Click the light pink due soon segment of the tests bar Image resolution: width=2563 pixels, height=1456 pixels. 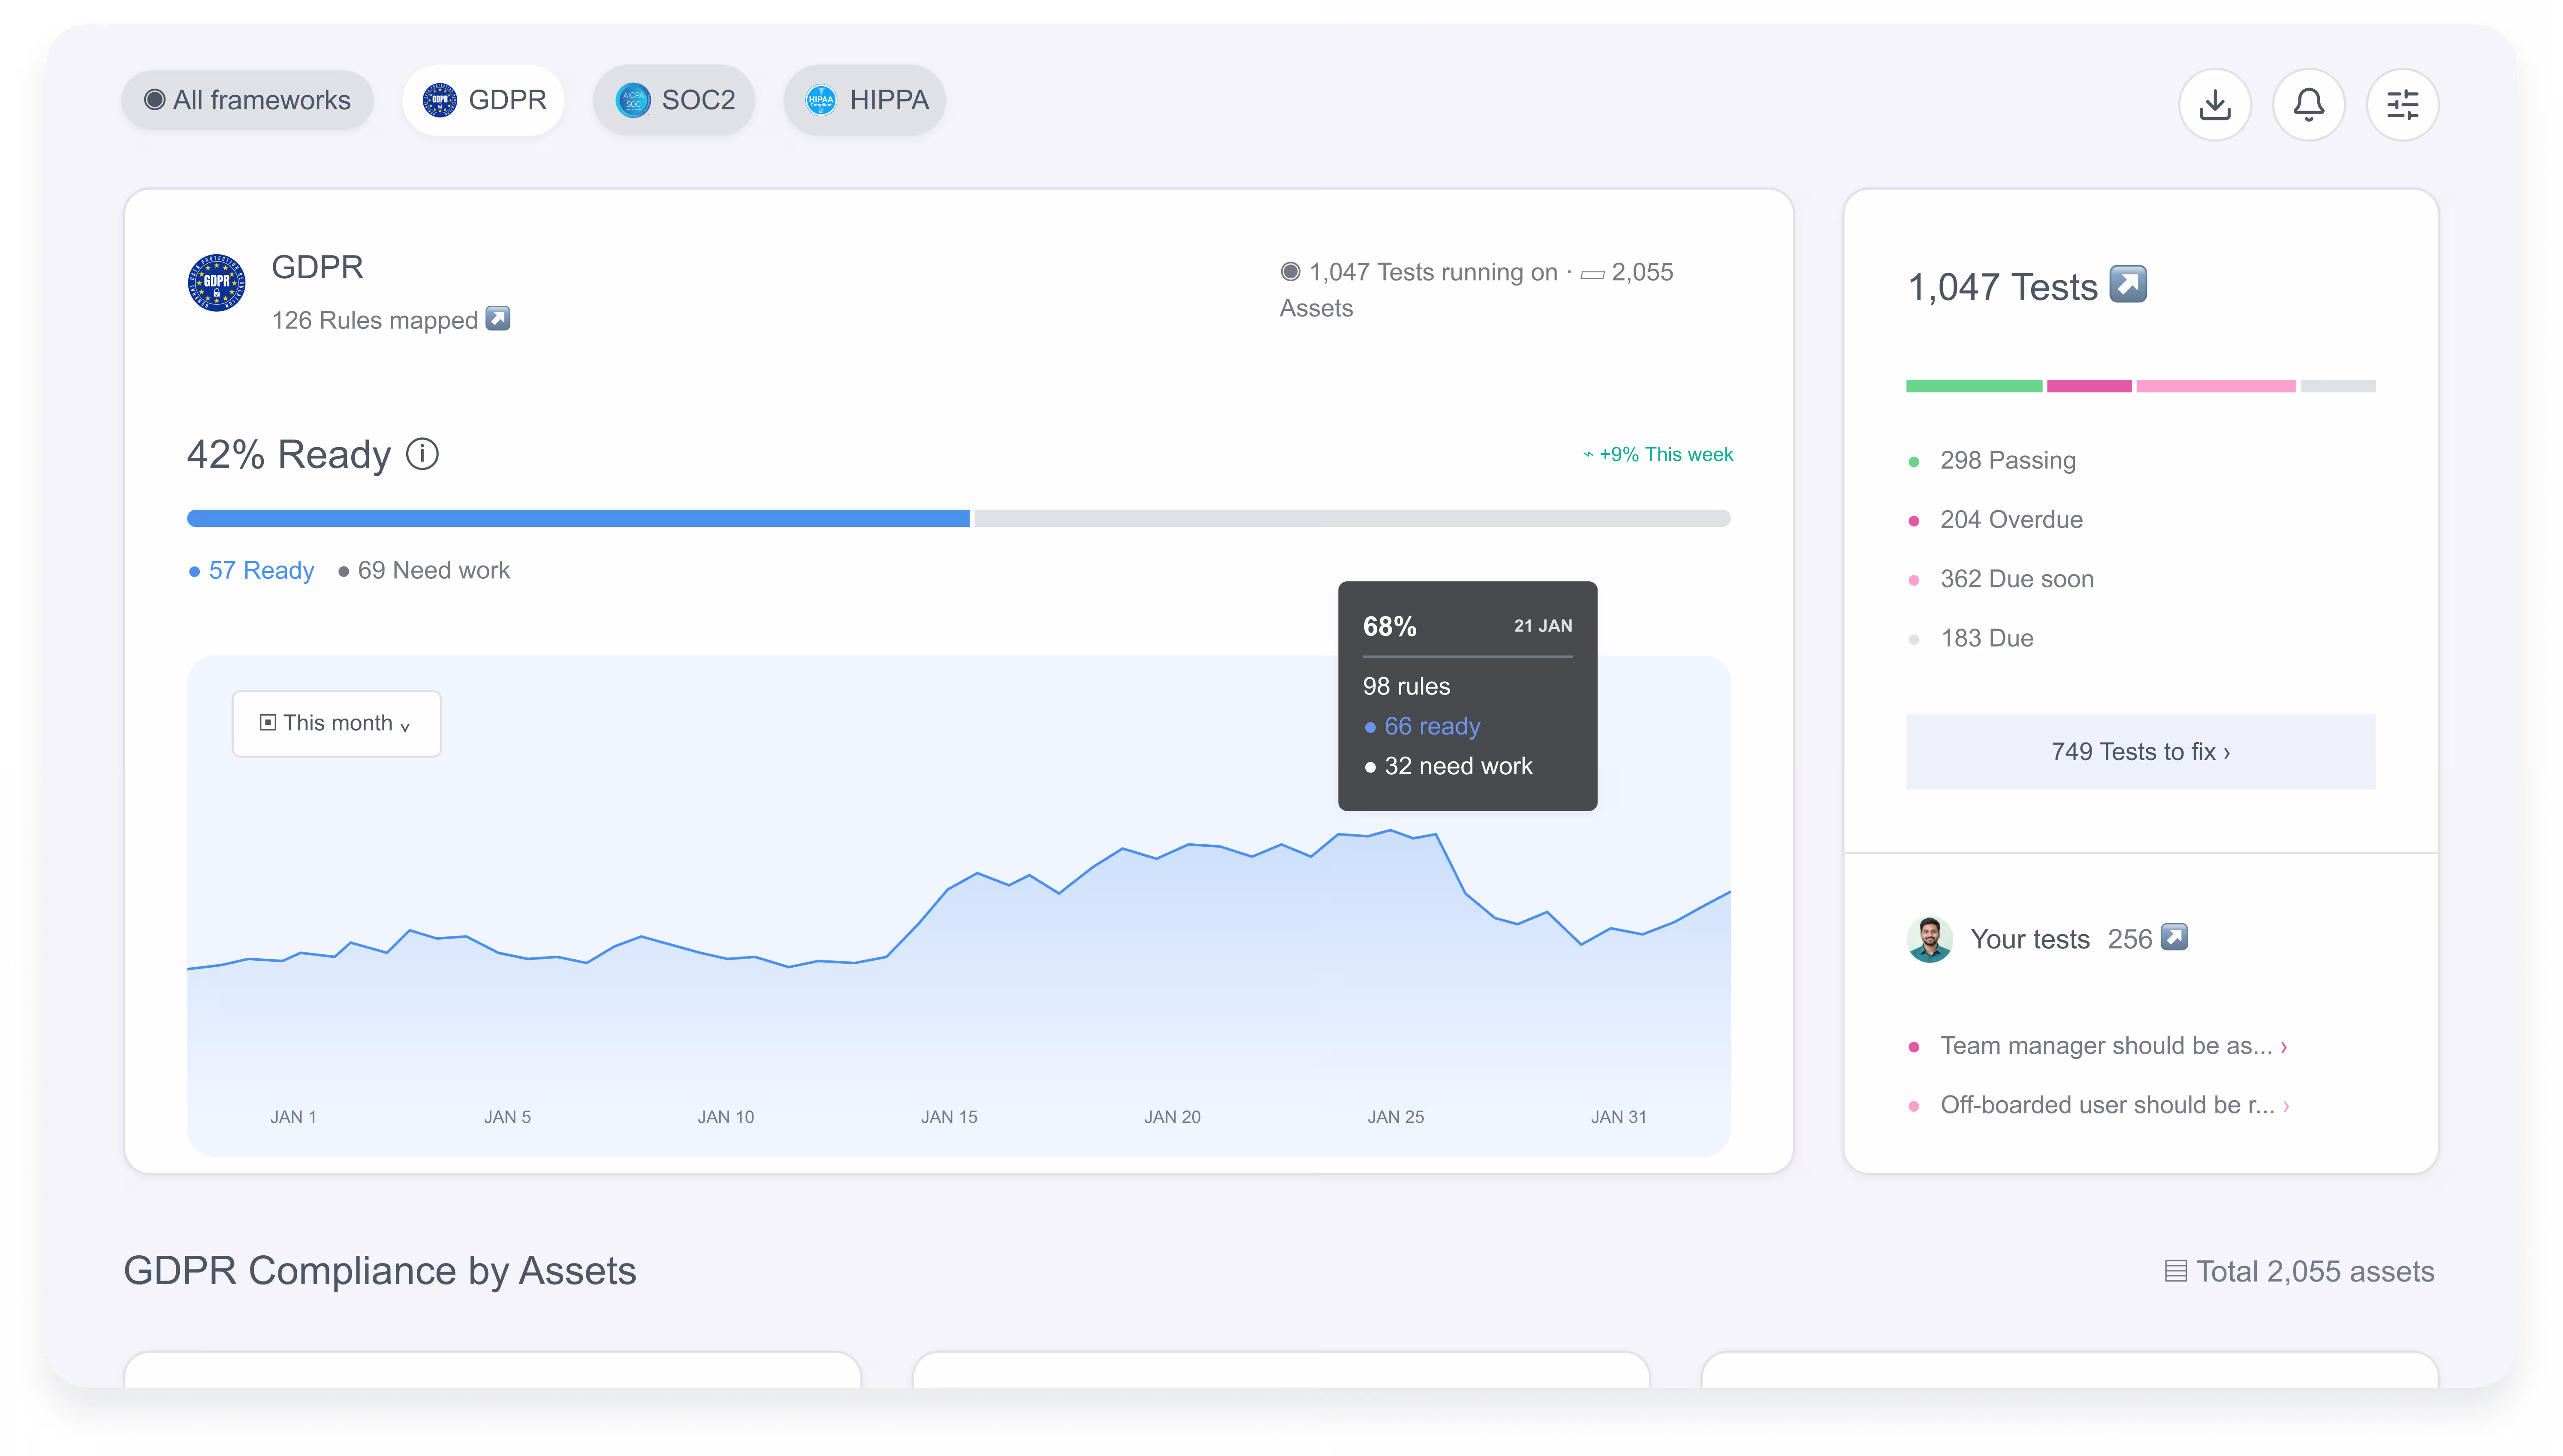2216,386
